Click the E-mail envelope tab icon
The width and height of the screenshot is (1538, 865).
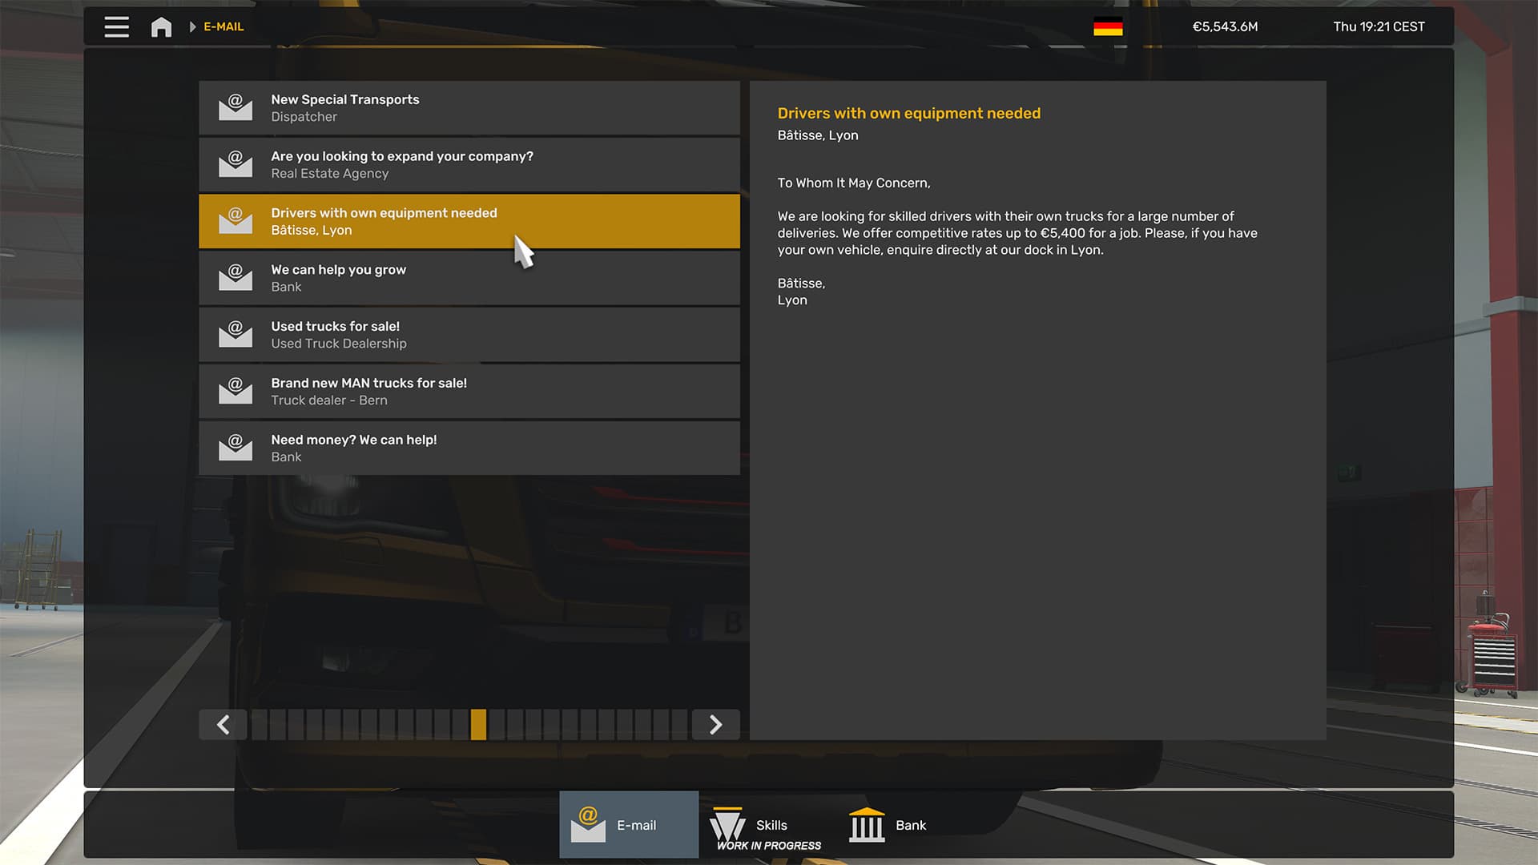588,825
